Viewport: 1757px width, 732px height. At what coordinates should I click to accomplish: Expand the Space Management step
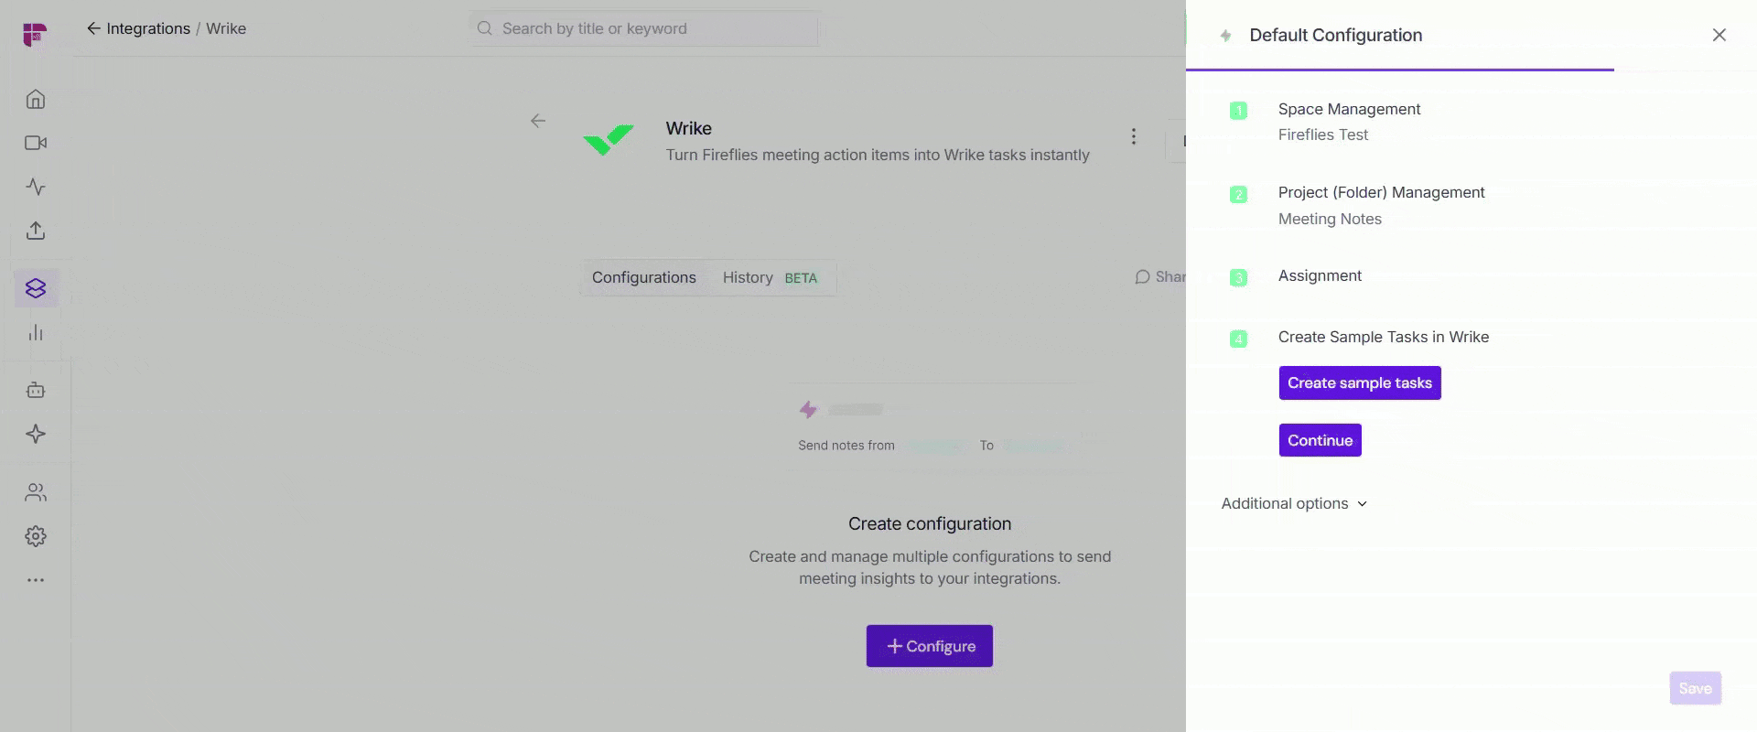1349,110
